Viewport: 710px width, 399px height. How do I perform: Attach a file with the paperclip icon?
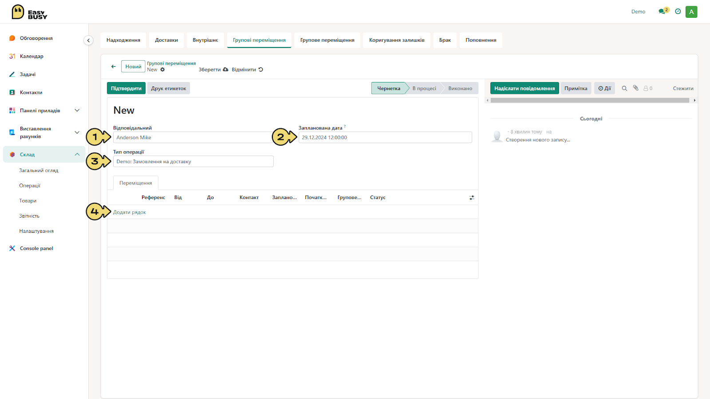point(635,88)
